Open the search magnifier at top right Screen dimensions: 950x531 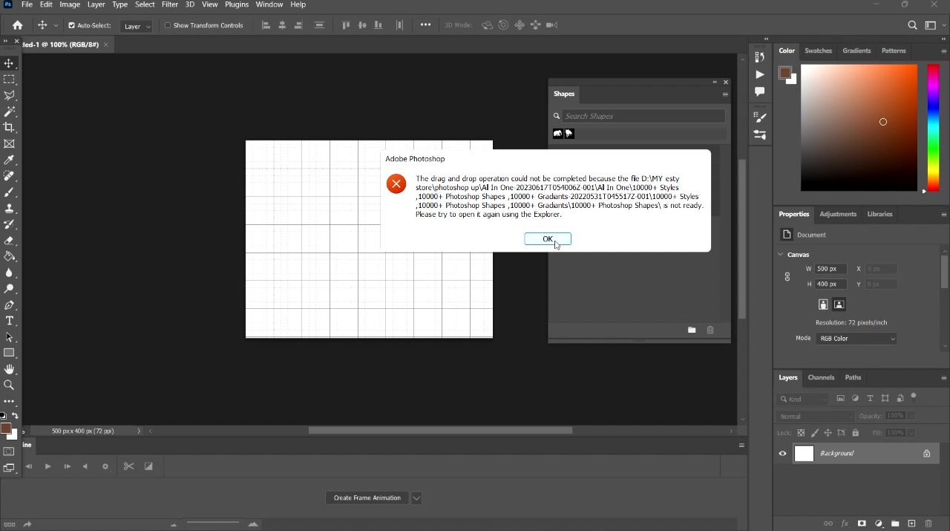tap(912, 25)
